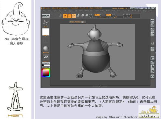This screenshot has height=119, width=161.
Task: Open the Stroke menu
Action: coord(118,11)
